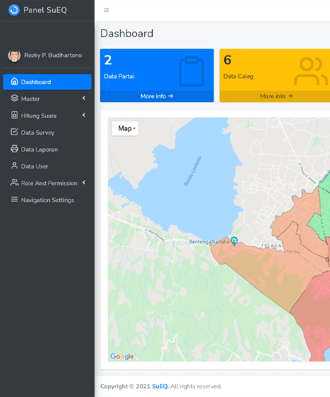Click the Benteng Otanaha map marker

(234, 241)
